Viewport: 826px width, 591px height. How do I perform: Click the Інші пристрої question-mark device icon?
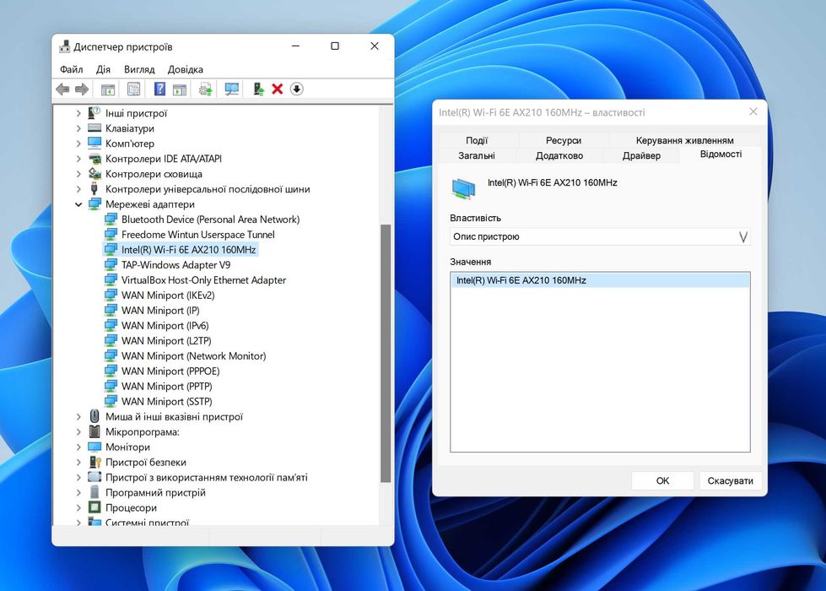point(94,113)
